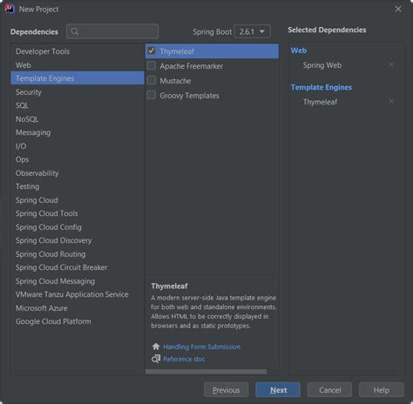413x404 pixels.
Task: Click the horizontal scrollbar under the description
Action: click(206, 372)
